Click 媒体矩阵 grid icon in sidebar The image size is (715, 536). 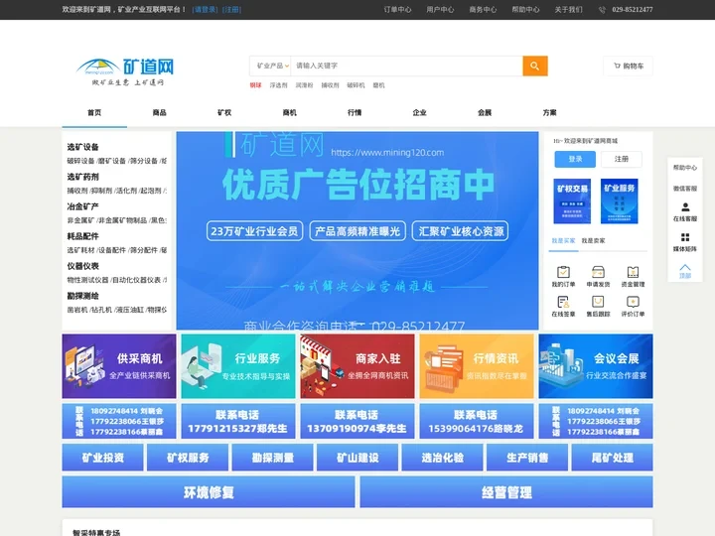685,237
